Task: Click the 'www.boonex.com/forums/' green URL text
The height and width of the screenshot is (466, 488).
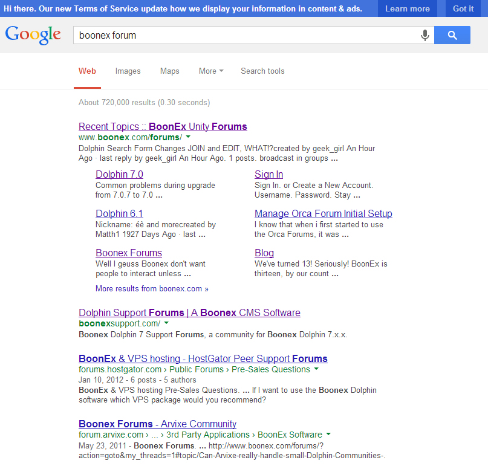Action: click(130, 137)
